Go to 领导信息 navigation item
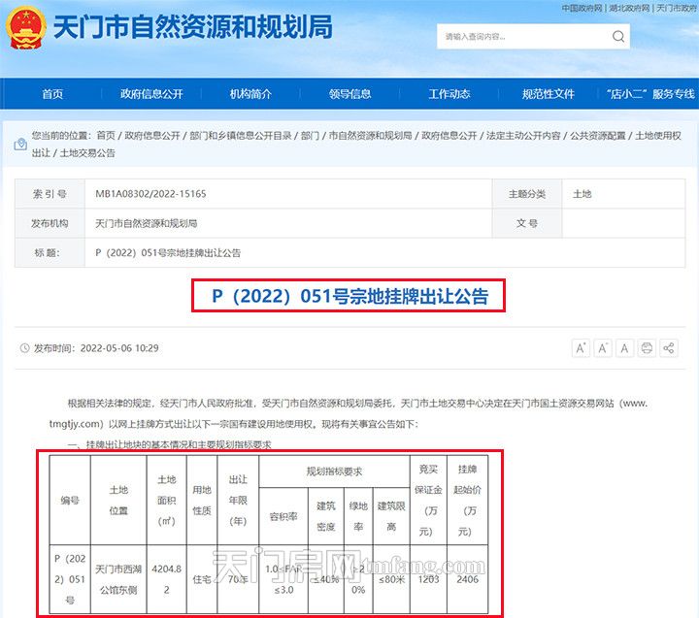This screenshot has width=699, height=618. click(349, 94)
